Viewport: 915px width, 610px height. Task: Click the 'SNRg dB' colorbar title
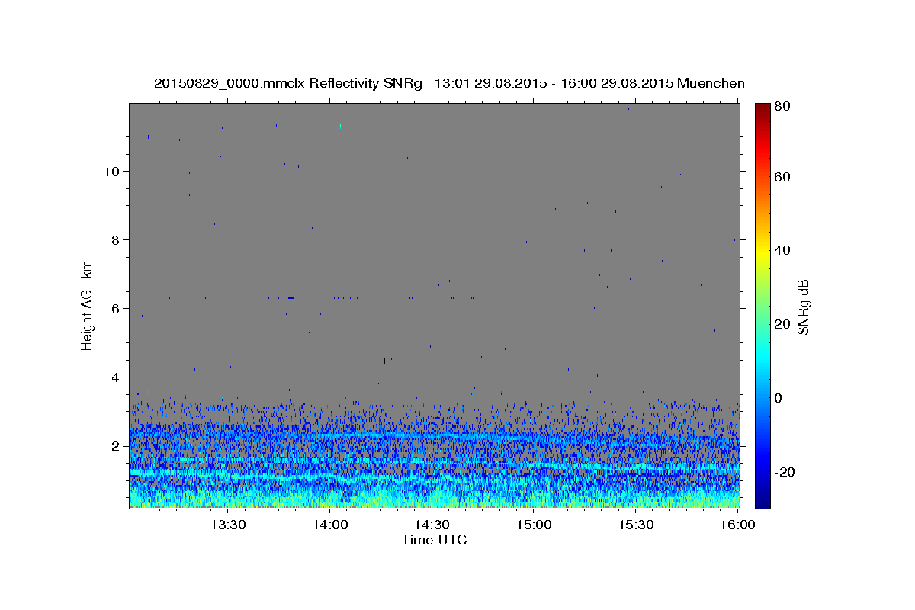click(803, 307)
